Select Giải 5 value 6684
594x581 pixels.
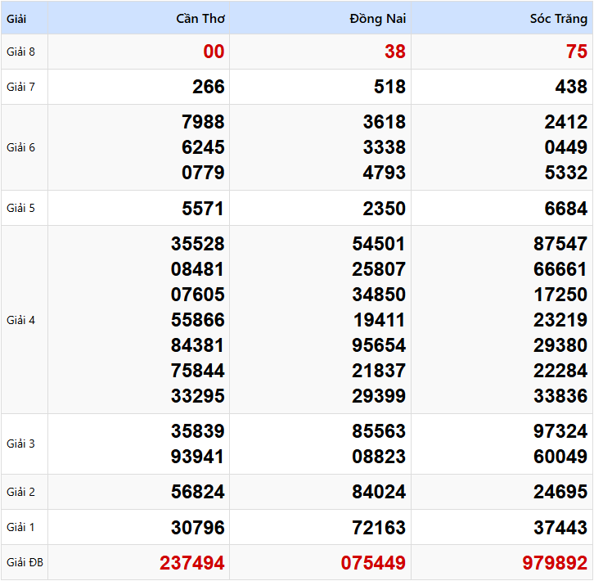(566, 209)
